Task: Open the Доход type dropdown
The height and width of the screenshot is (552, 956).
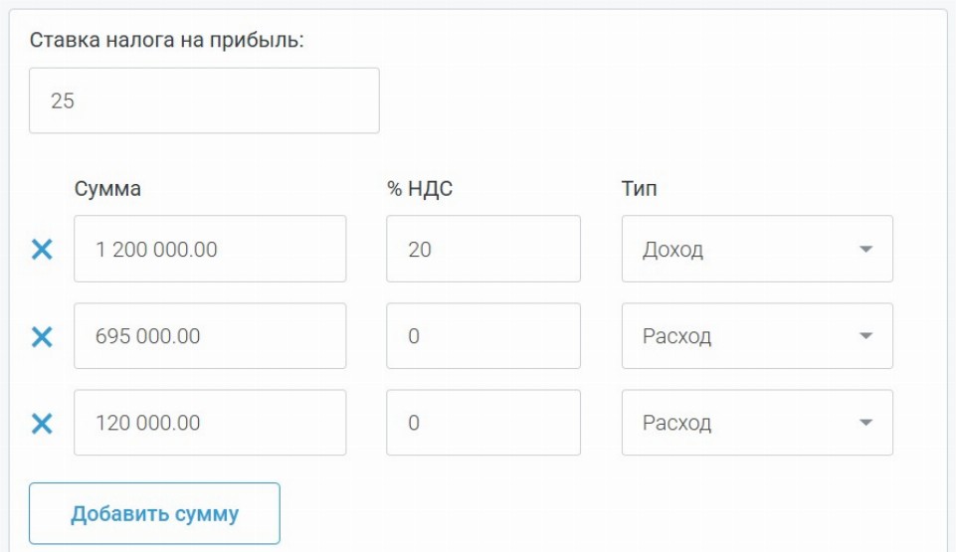Action: pos(756,250)
